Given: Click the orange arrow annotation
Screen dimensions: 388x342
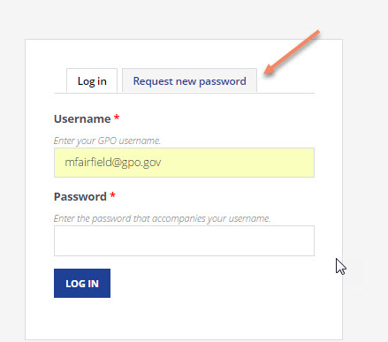Looking at the screenshot, I should (x=292, y=52).
